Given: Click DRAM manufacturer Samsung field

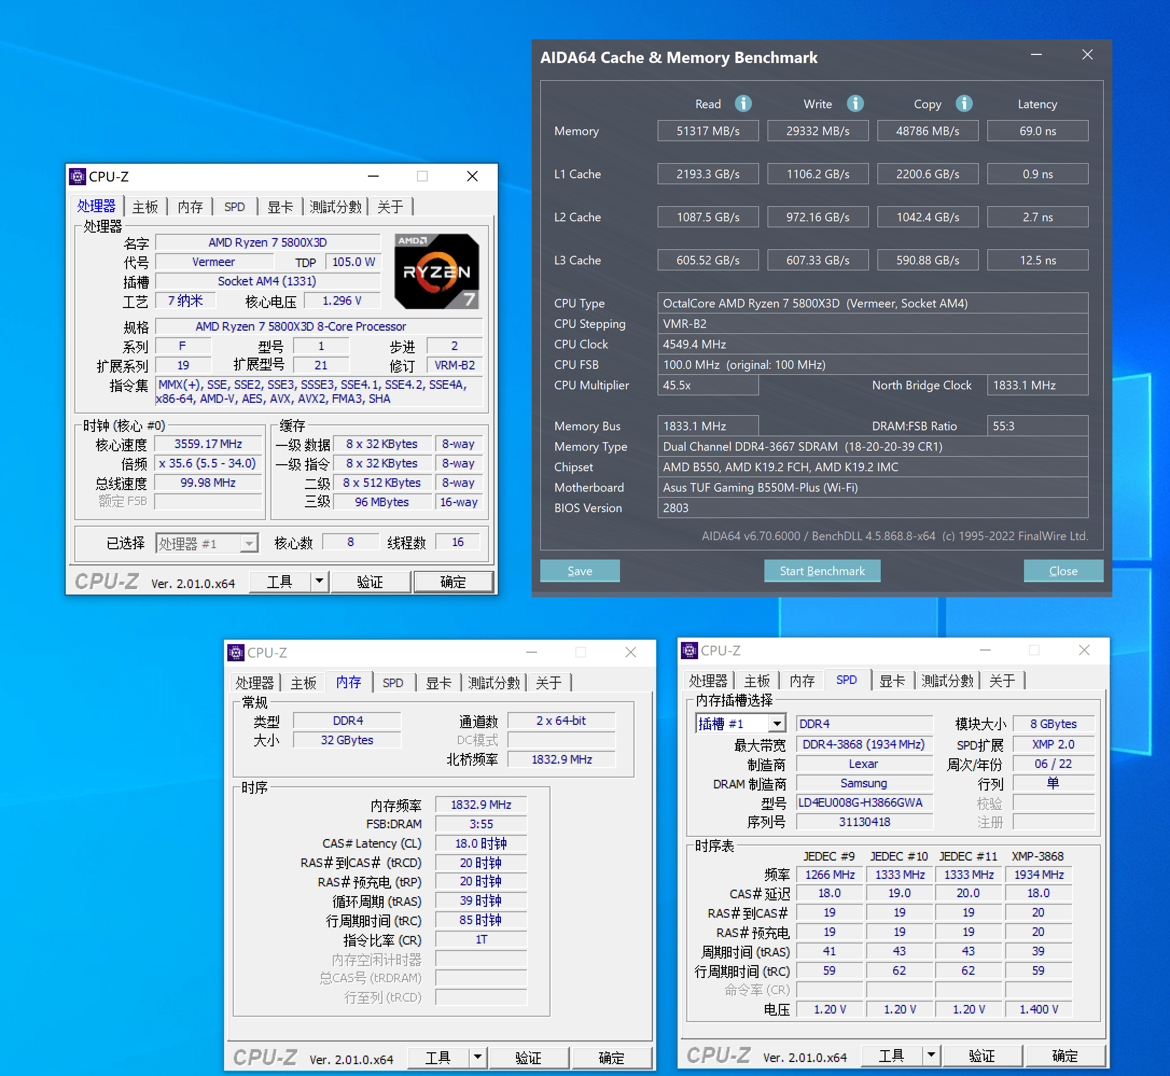Looking at the screenshot, I should pyautogui.click(x=864, y=783).
